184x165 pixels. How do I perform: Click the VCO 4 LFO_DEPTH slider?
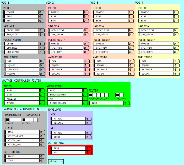pos(156,52)
